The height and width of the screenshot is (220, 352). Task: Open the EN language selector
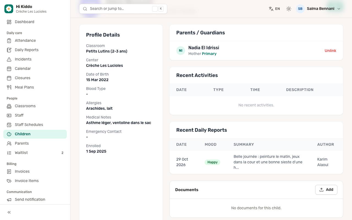(x=274, y=9)
